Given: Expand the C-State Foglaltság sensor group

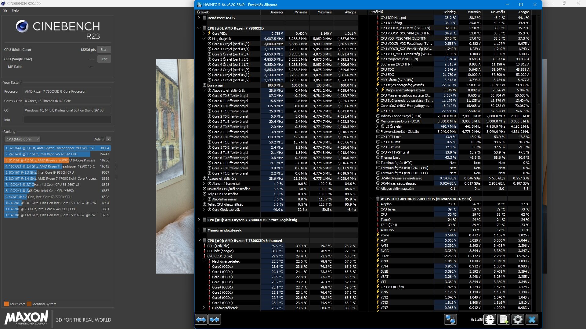Looking at the screenshot, I should (x=199, y=220).
